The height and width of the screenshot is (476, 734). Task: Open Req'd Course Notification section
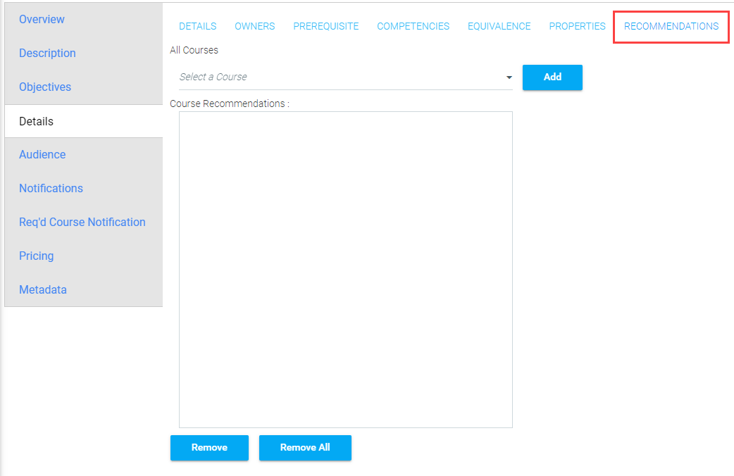(x=82, y=222)
